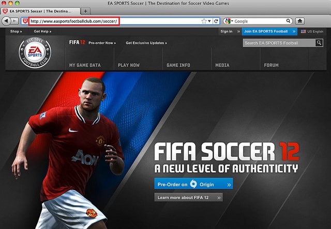Click the Pre-Order on Origin button
The image size is (331, 229).
[x=193, y=184]
